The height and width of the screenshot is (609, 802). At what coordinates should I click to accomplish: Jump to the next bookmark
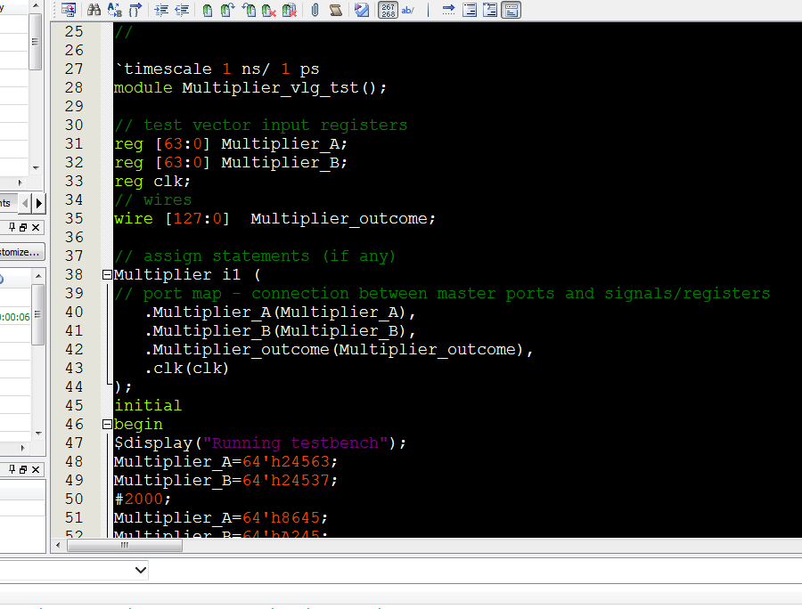[x=227, y=10]
